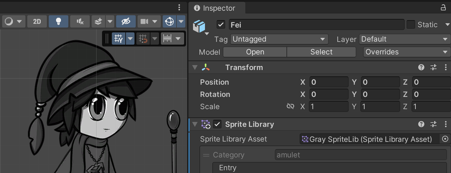Lock the Inspector with the padlock icon
This screenshot has height=173, width=451.
443,8
